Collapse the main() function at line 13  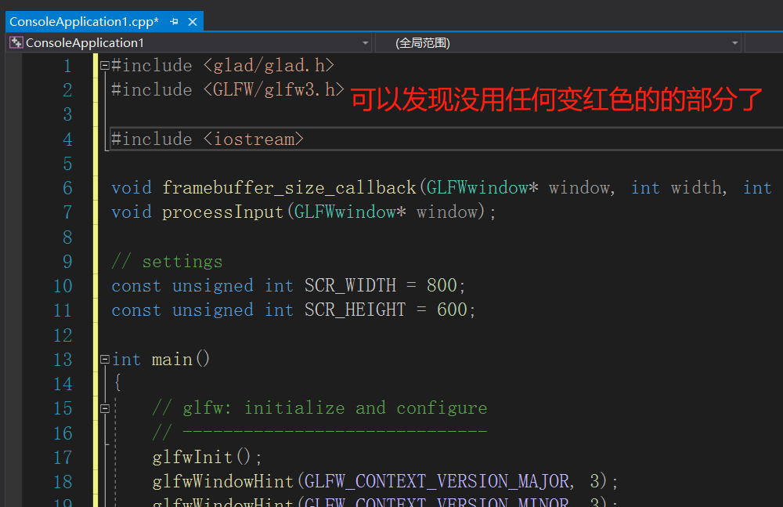pos(104,360)
